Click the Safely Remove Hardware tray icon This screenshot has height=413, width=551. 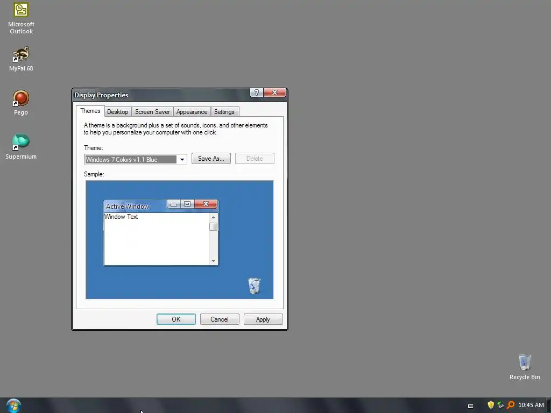(500, 405)
